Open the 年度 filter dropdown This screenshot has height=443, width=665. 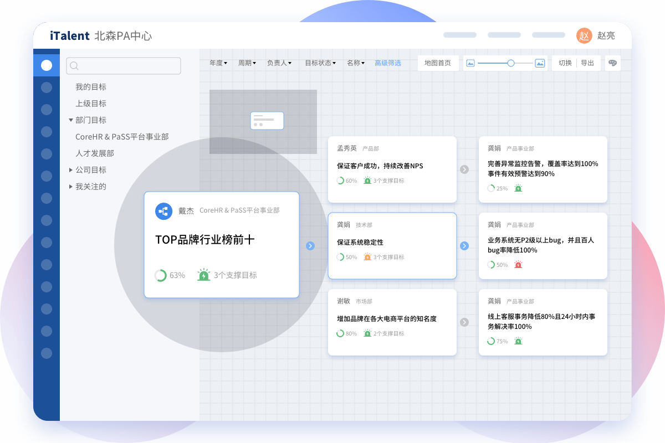[x=217, y=63]
